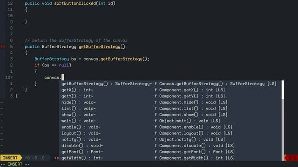The image size is (298, 167).
Task: Click the BufferStrategy return type on line 5
Action: pos(59,46)
